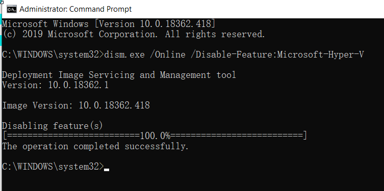The height and width of the screenshot is (191, 384).
Task: Click empty title bar area right of title
Action: [x=257, y=9]
